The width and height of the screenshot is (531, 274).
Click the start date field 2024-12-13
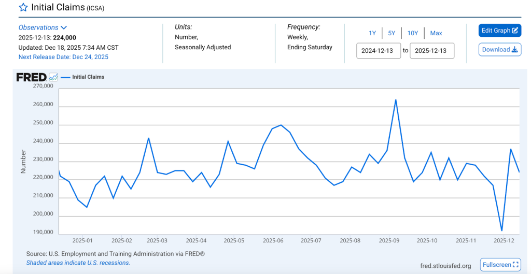tap(378, 51)
